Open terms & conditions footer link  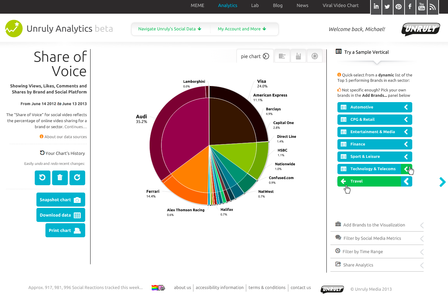[x=267, y=287]
